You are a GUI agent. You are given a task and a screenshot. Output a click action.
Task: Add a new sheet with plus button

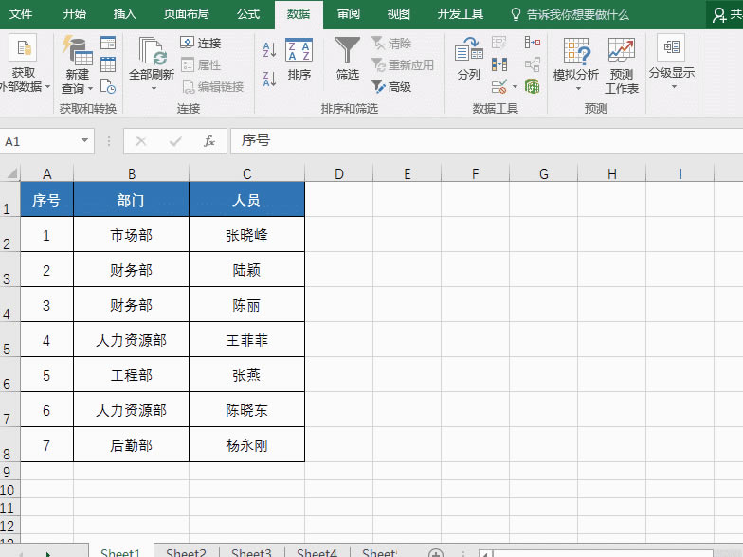(435, 553)
